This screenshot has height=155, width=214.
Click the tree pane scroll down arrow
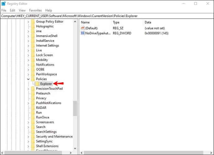(x=75, y=148)
